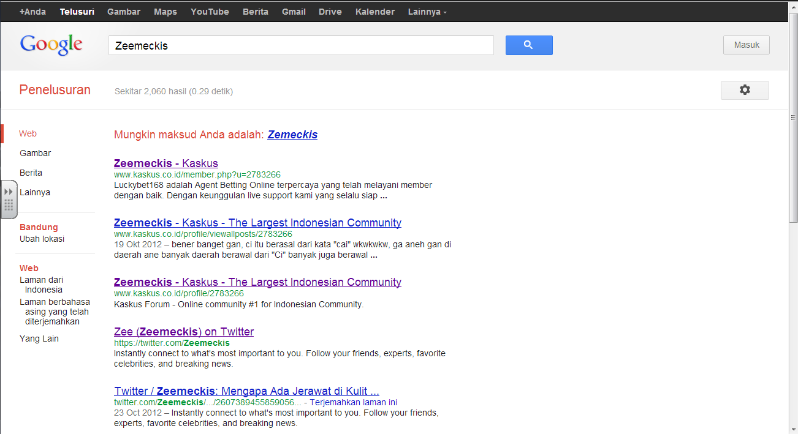Click the '23 Oct 2012' result snippet
Screen dimensions: 798x434
pyautogui.click(x=276, y=418)
